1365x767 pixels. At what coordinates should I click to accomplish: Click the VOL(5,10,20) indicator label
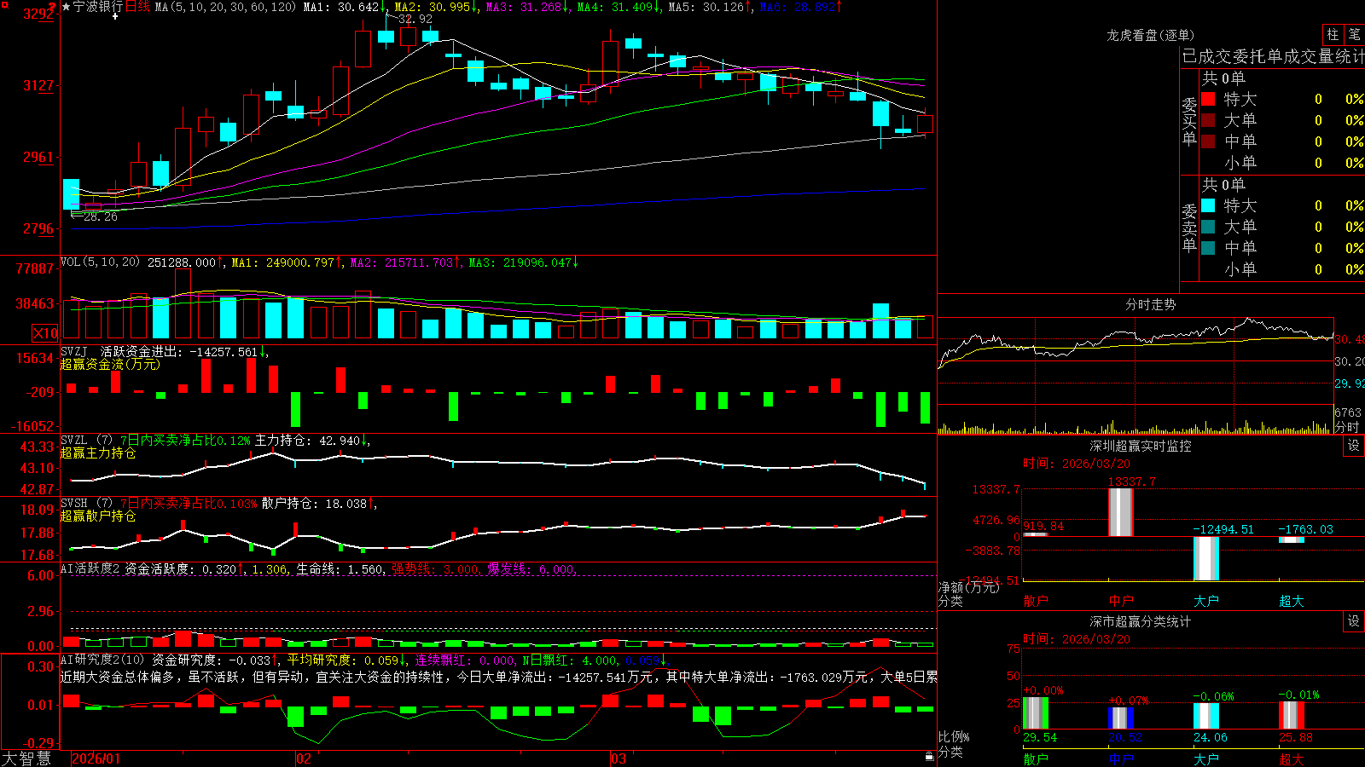100,262
